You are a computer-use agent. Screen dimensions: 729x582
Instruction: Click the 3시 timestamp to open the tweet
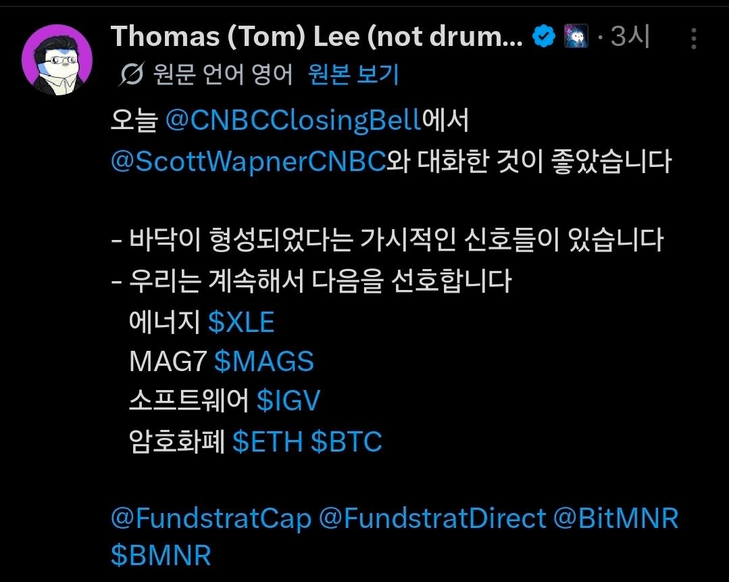[x=628, y=36]
